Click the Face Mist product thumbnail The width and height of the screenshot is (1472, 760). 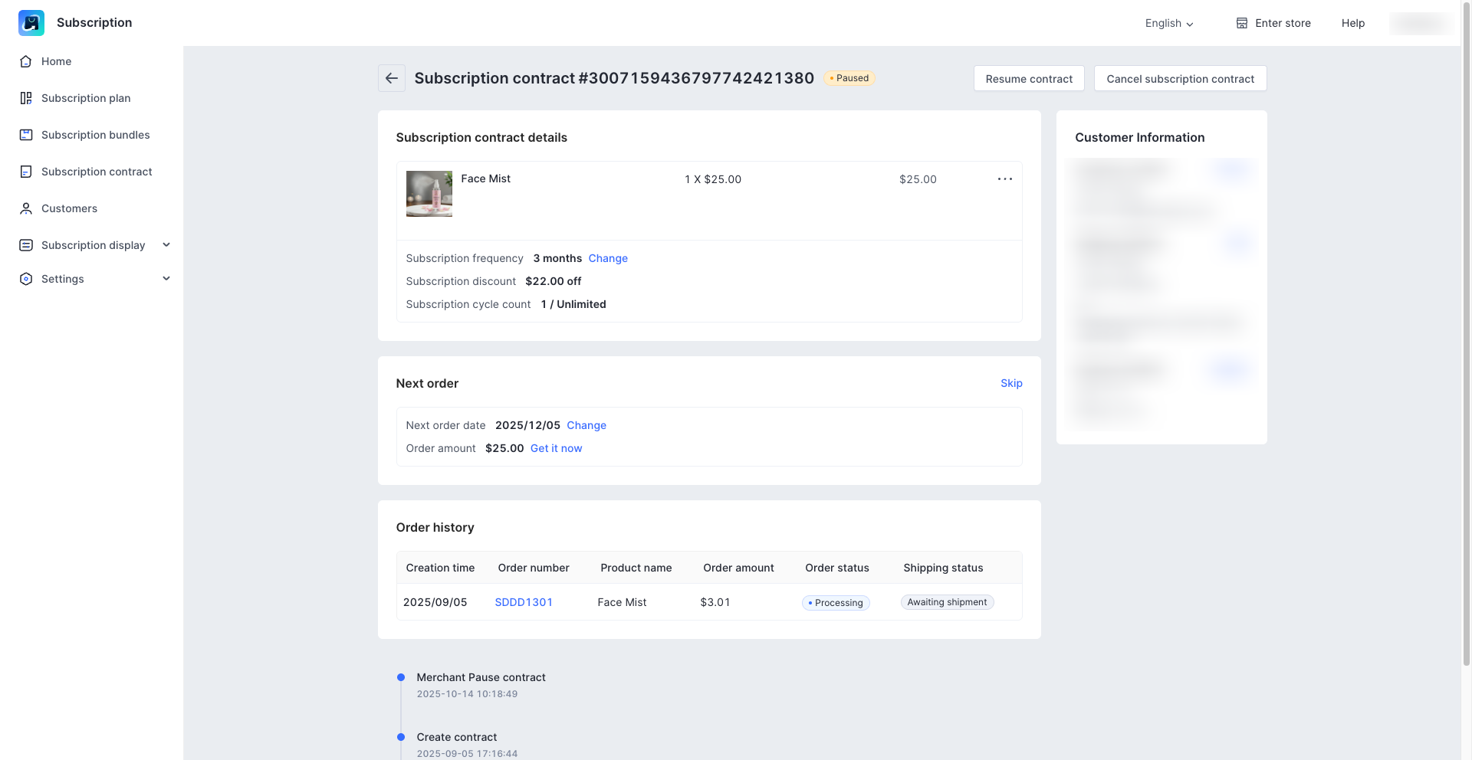tap(429, 194)
